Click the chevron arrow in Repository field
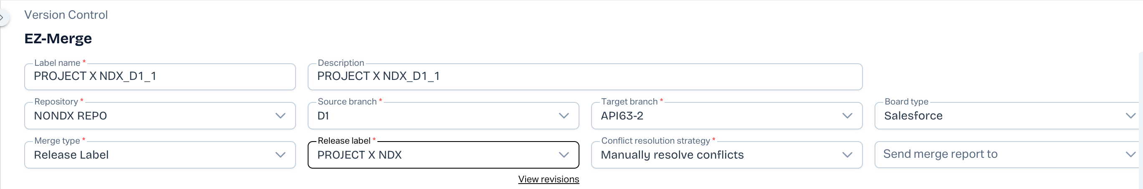 pos(281,116)
